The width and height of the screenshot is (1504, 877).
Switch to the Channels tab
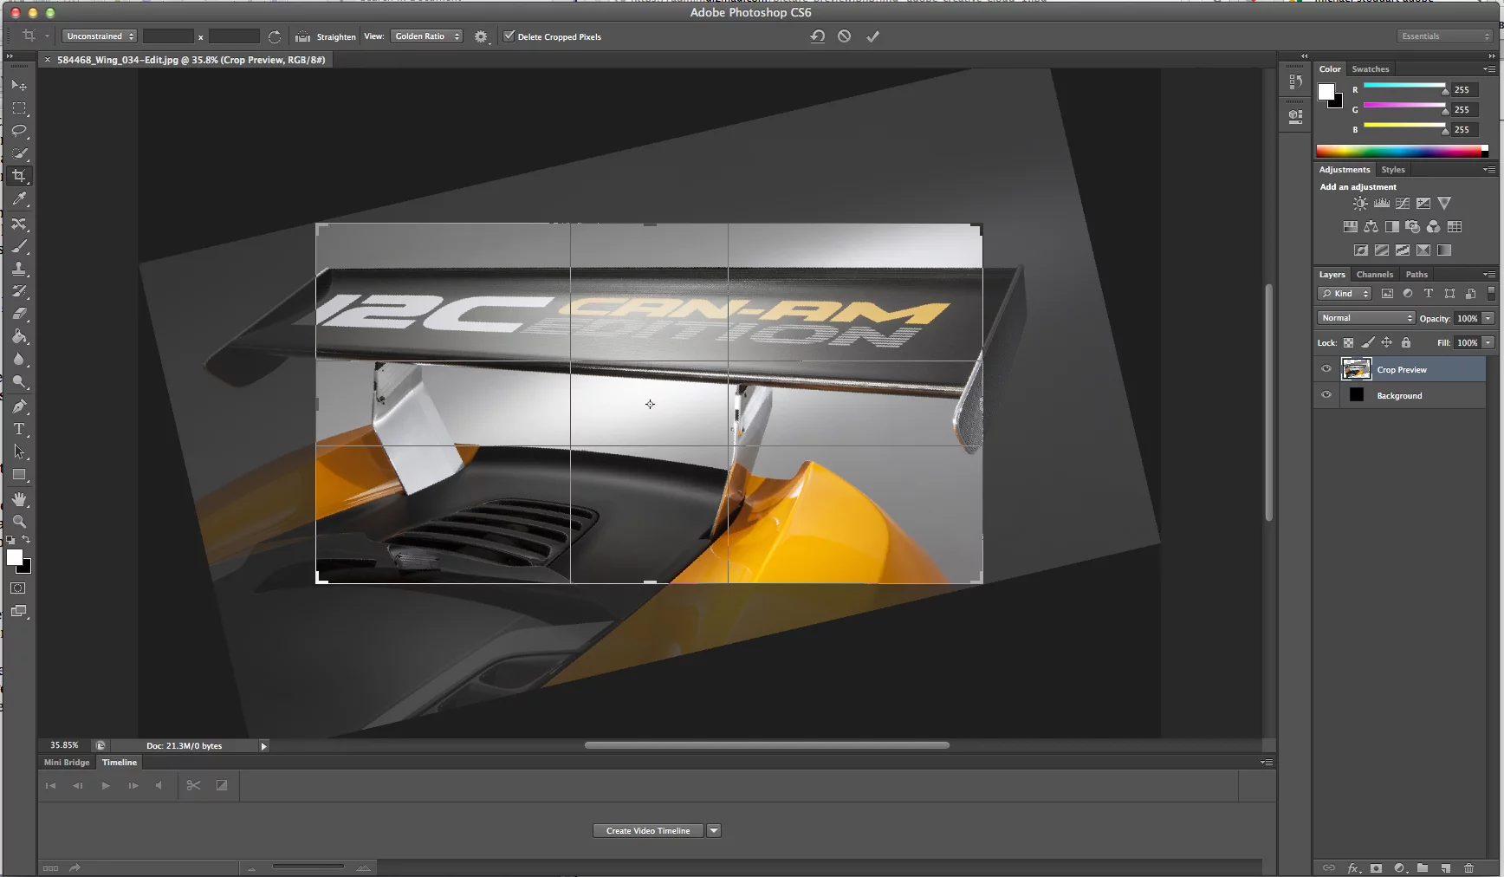1374,274
